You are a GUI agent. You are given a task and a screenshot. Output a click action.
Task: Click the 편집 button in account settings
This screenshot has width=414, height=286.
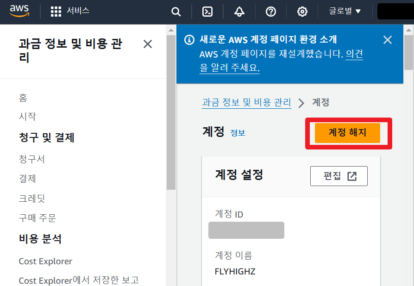(x=339, y=176)
